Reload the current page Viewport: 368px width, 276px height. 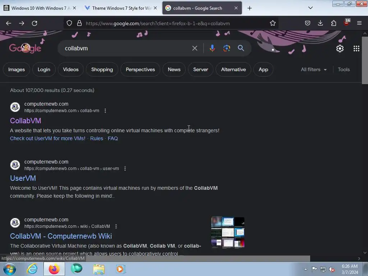(34, 23)
